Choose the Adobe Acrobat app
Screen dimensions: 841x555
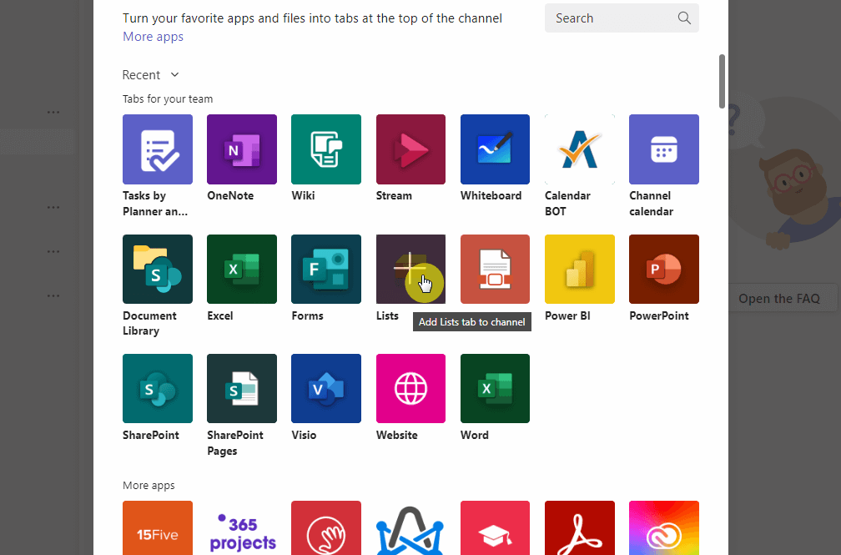coord(580,528)
